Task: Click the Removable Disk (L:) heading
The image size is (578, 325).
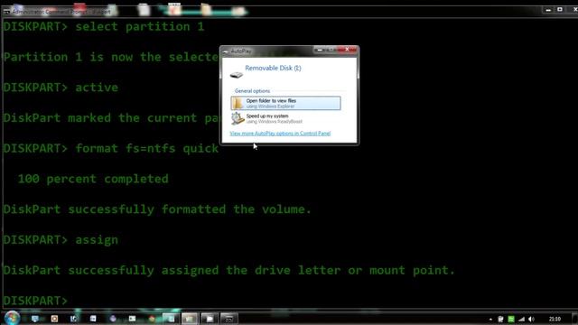Action: (x=273, y=68)
